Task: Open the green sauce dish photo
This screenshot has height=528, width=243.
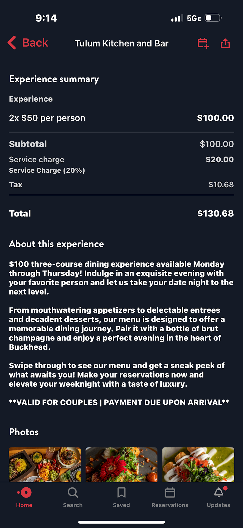Action: coord(198,464)
